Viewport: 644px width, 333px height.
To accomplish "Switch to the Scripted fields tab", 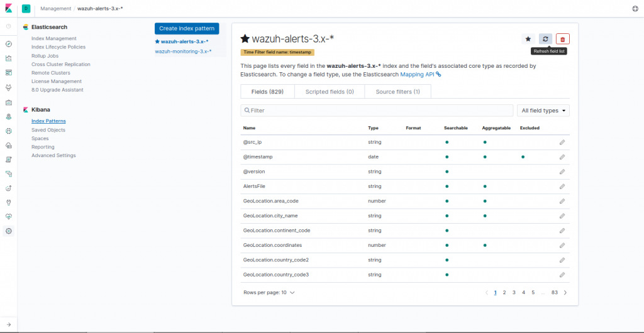I will (x=330, y=92).
